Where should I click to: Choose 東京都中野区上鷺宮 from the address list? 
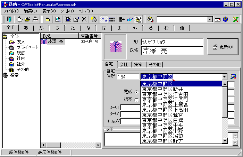pos(181,105)
